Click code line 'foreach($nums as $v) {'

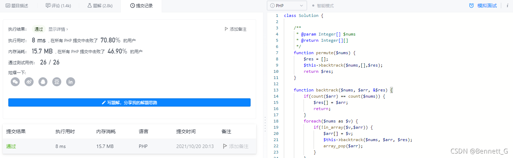pyautogui.click(x=331, y=121)
